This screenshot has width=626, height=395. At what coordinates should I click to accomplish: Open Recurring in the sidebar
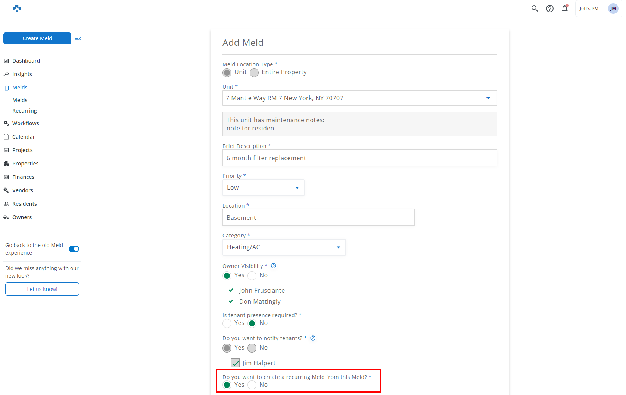tap(25, 111)
